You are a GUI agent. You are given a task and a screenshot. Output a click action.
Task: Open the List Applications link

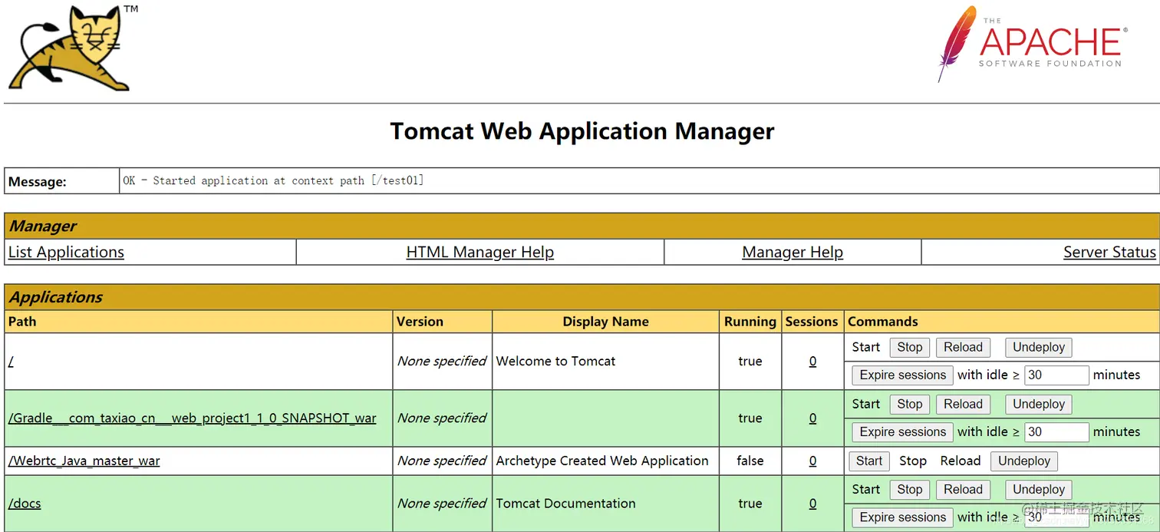coord(66,252)
